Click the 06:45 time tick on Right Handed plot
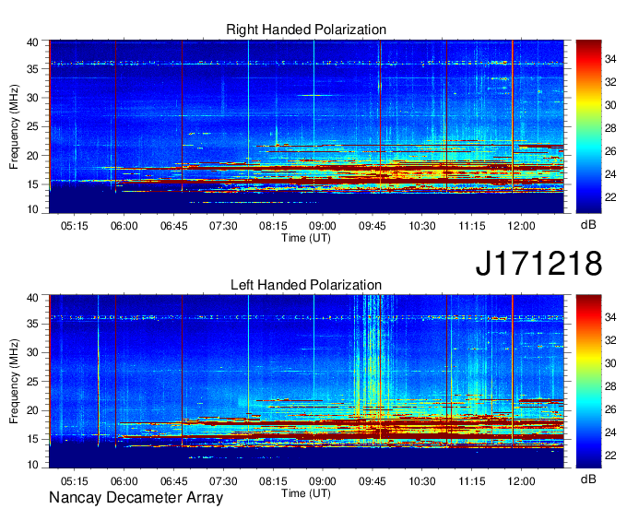The width and height of the screenshot is (627, 509). (x=174, y=226)
